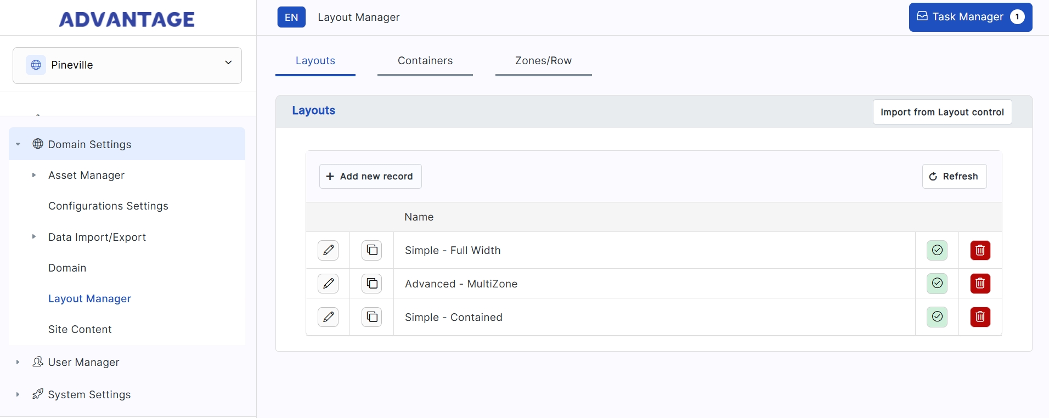Click Add new record button
The height and width of the screenshot is (418, 1049).
[370, 177]
